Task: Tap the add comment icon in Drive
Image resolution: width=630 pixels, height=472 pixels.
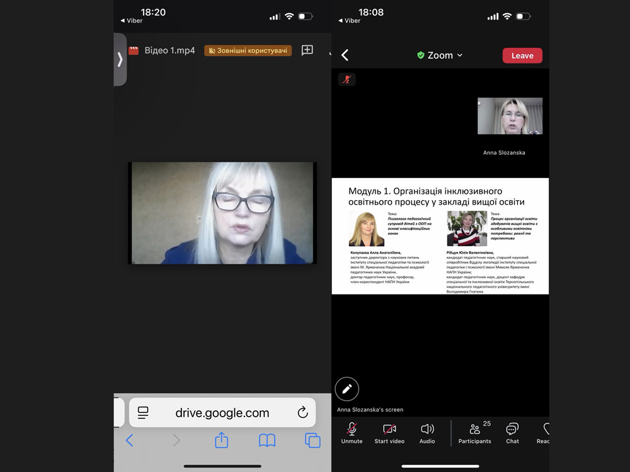Action: [307, 50]
